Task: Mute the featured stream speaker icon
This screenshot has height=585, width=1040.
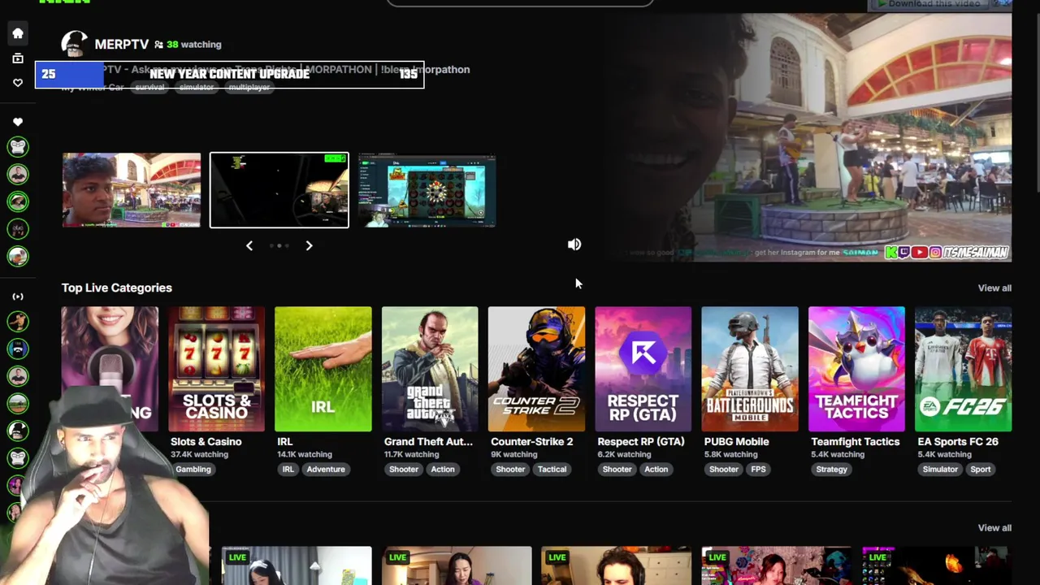Action: pos(574,245)
